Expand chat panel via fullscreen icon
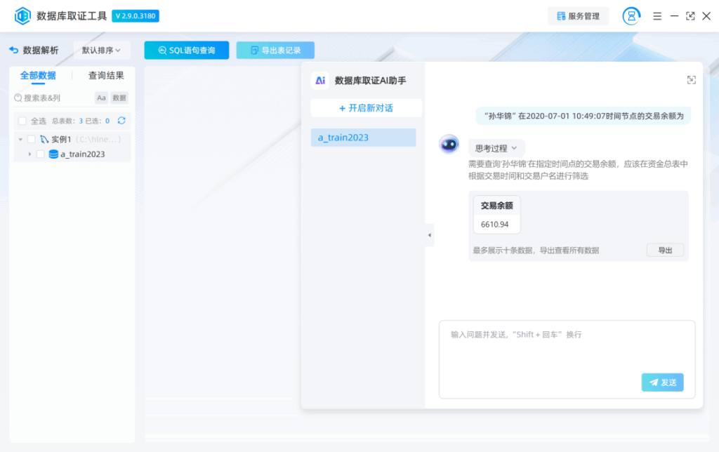719x452 pixels. [691, 80]
